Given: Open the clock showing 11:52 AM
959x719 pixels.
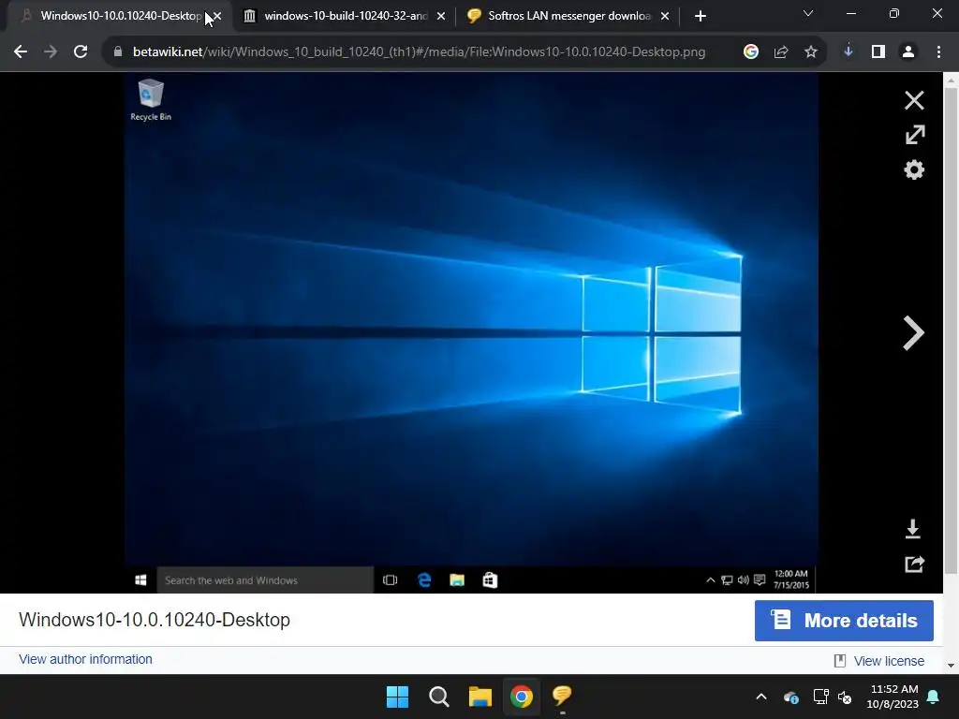Looking at the screenshot, I should pos(893,697).
